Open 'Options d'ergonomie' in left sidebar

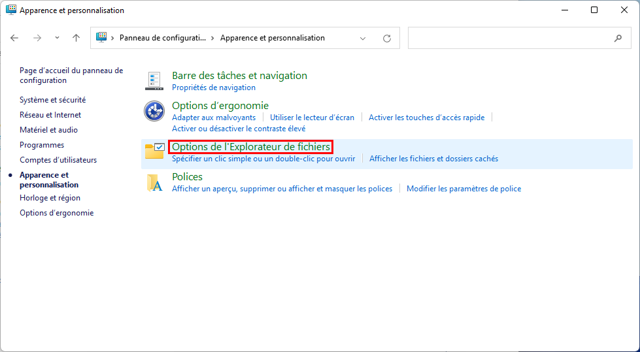point(57,214)
